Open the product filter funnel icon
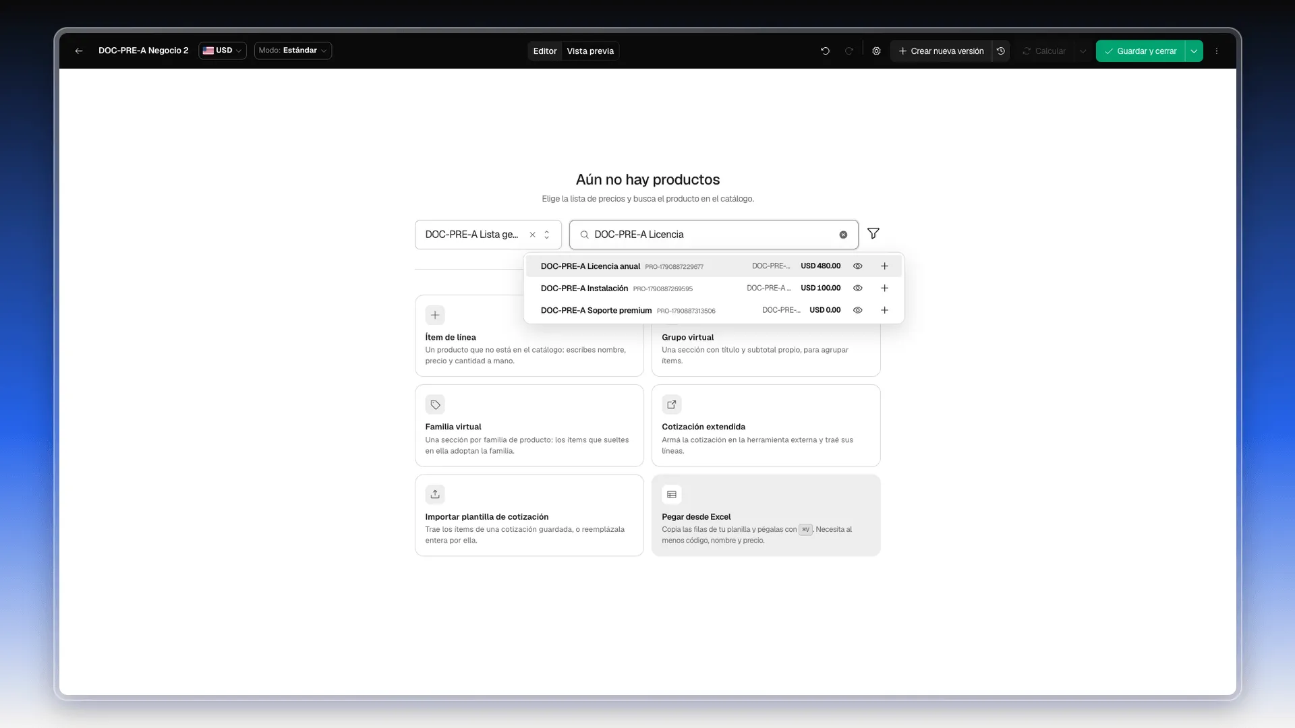 [873, 233]
